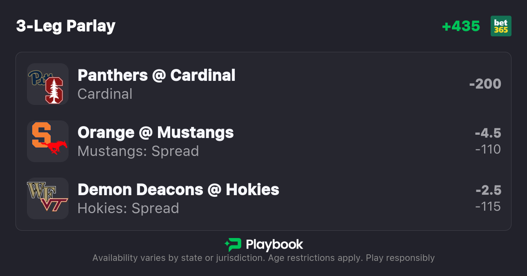
Task: Click the -115 Hokies spread price
Action: coord(488,207)
